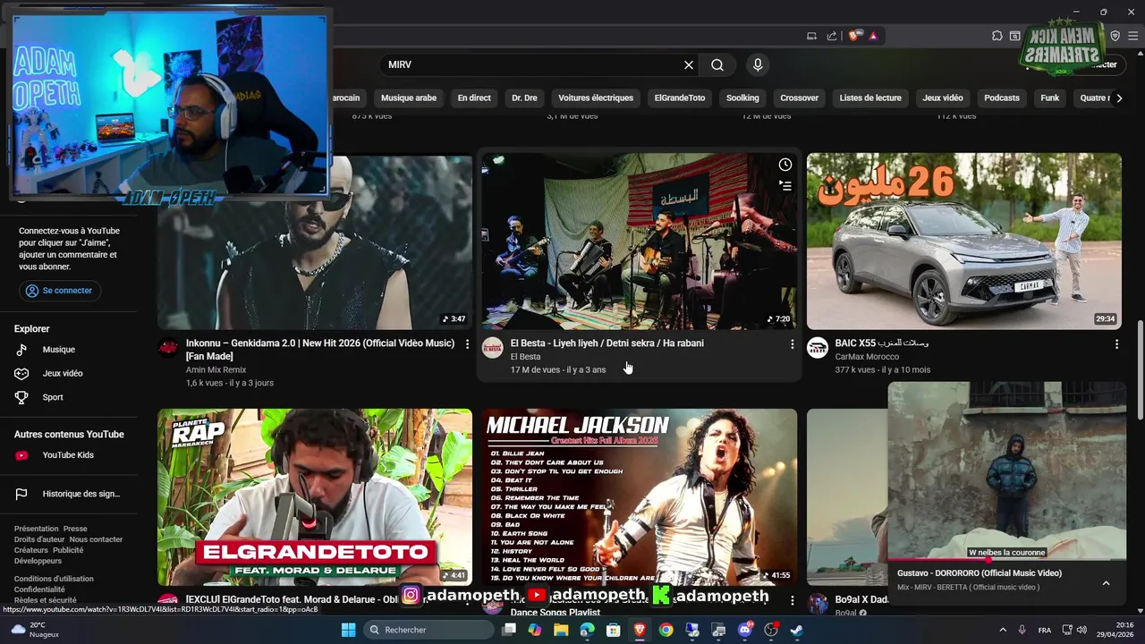Open Historique des signalements flag item
The image size is (1145, 644).
(x=68, y=494)
